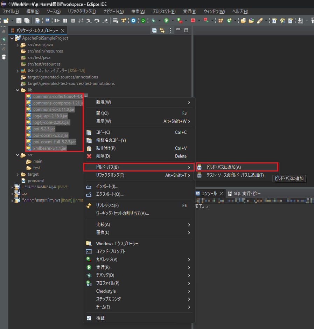This screenshot has width=314, height=329.
Task: Click the grey Terminate square icon
Action: pos(73,21)
